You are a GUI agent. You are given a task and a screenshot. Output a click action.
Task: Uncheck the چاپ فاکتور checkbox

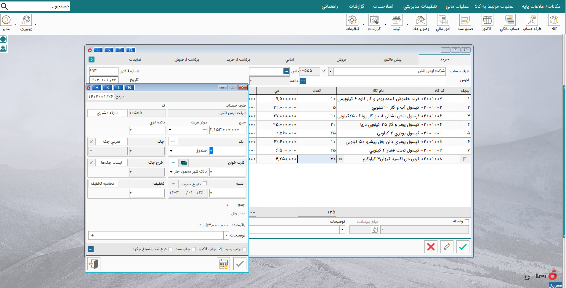coord(219,249)
